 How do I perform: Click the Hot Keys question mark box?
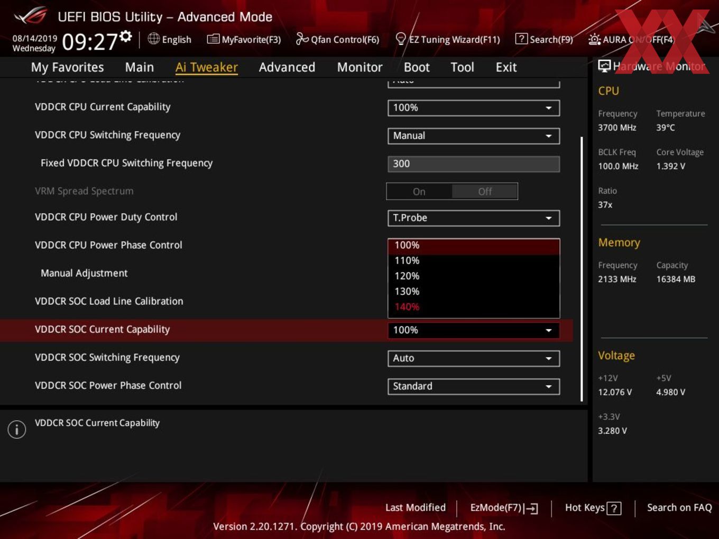point(614,508)
